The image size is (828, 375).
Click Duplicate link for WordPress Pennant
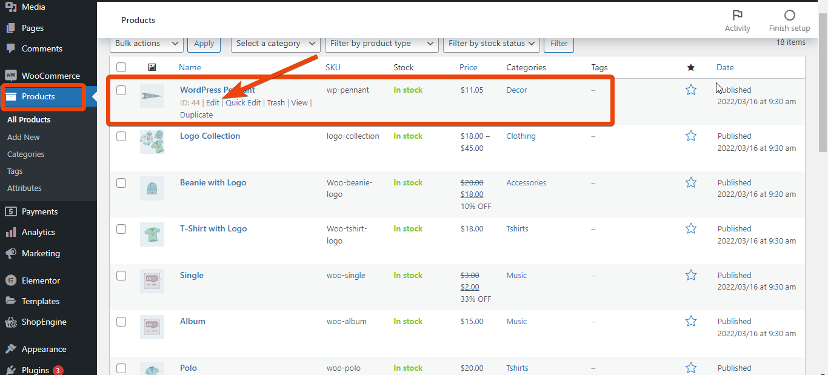coord(196,114)
